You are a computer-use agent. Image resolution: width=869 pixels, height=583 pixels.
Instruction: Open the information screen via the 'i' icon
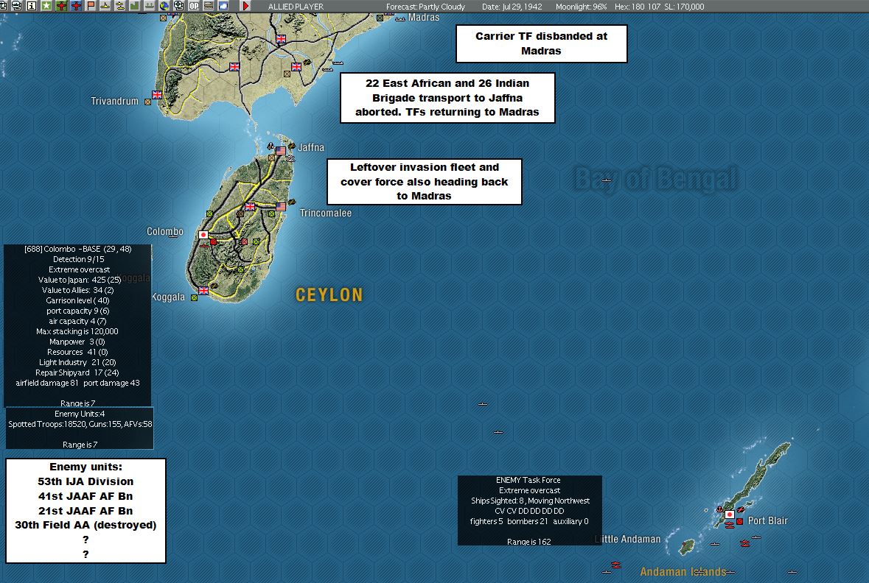coord(32,6)
